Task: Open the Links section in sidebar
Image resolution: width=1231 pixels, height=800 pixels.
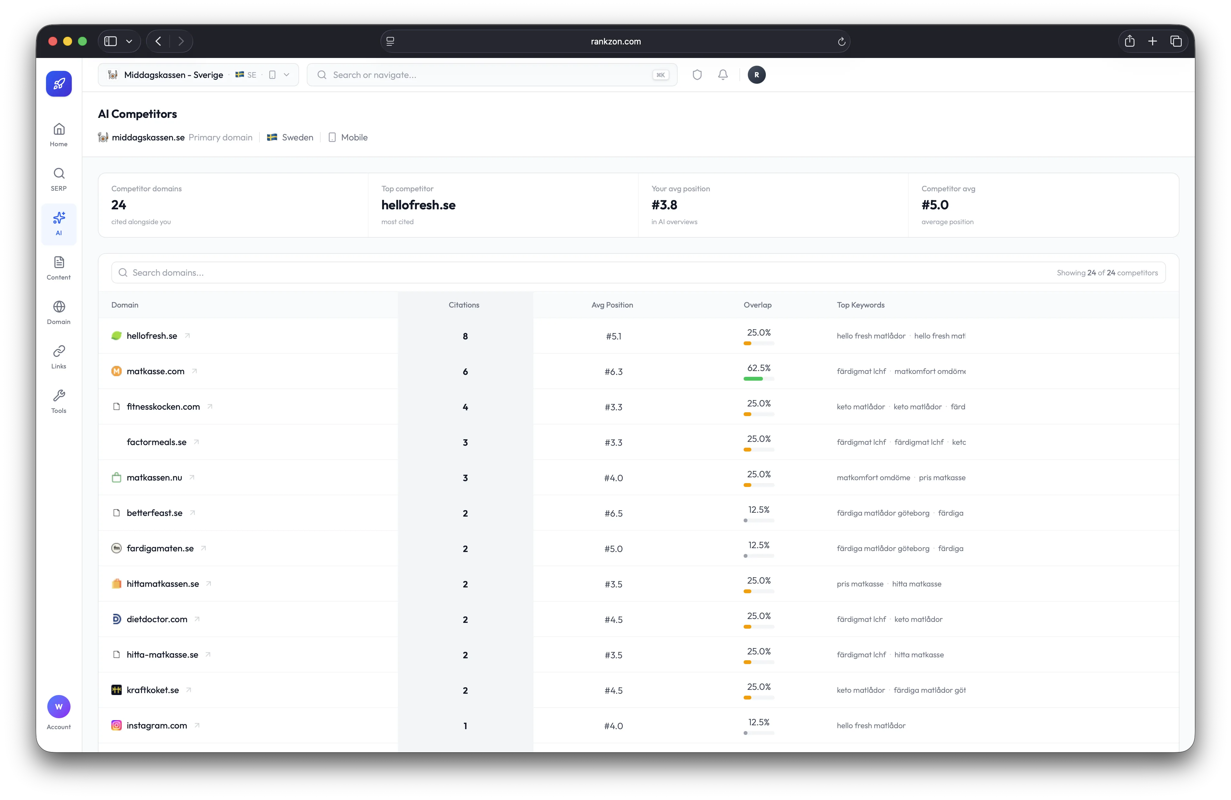Action: point(59,357)
